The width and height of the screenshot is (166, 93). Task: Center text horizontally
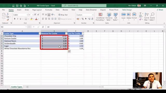pos(46,19)
